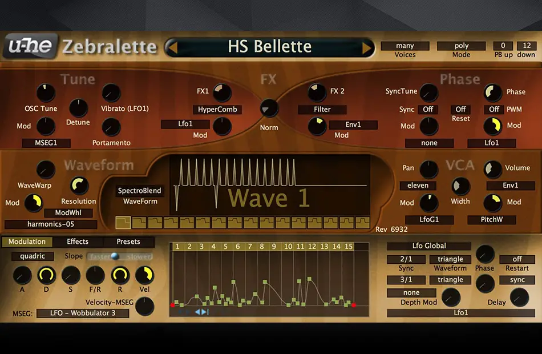542x354 pixels.
Task: Click the Portamento knob
Action: 111,127
